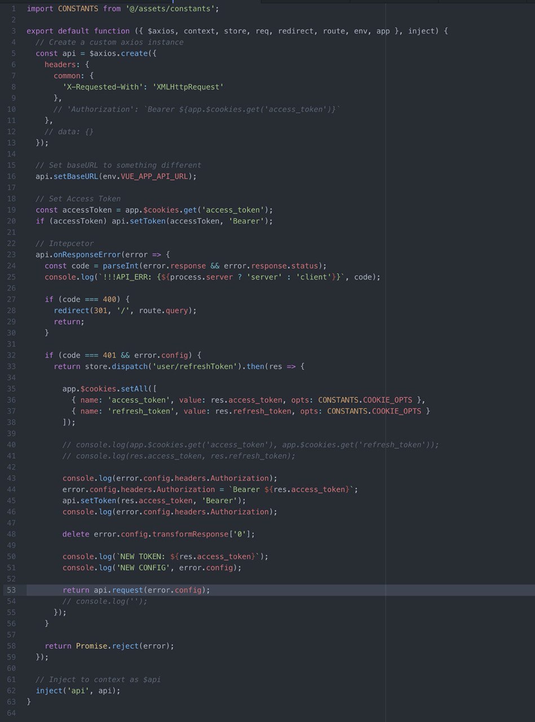This screenshot has height=722, width=535.
Task: Click gutter line number 64
Action: (x=12, y=713)
